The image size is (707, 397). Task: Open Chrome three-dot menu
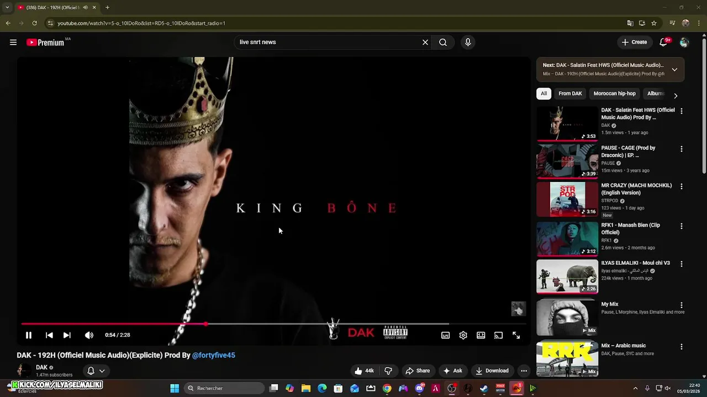tap(698, 23)
